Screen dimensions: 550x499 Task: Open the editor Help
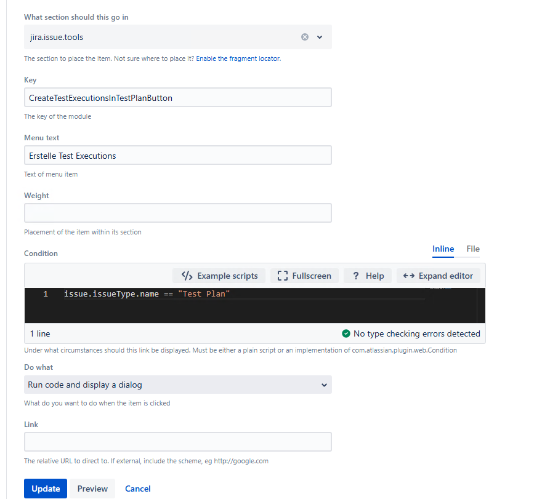click(x=368, y=276)
